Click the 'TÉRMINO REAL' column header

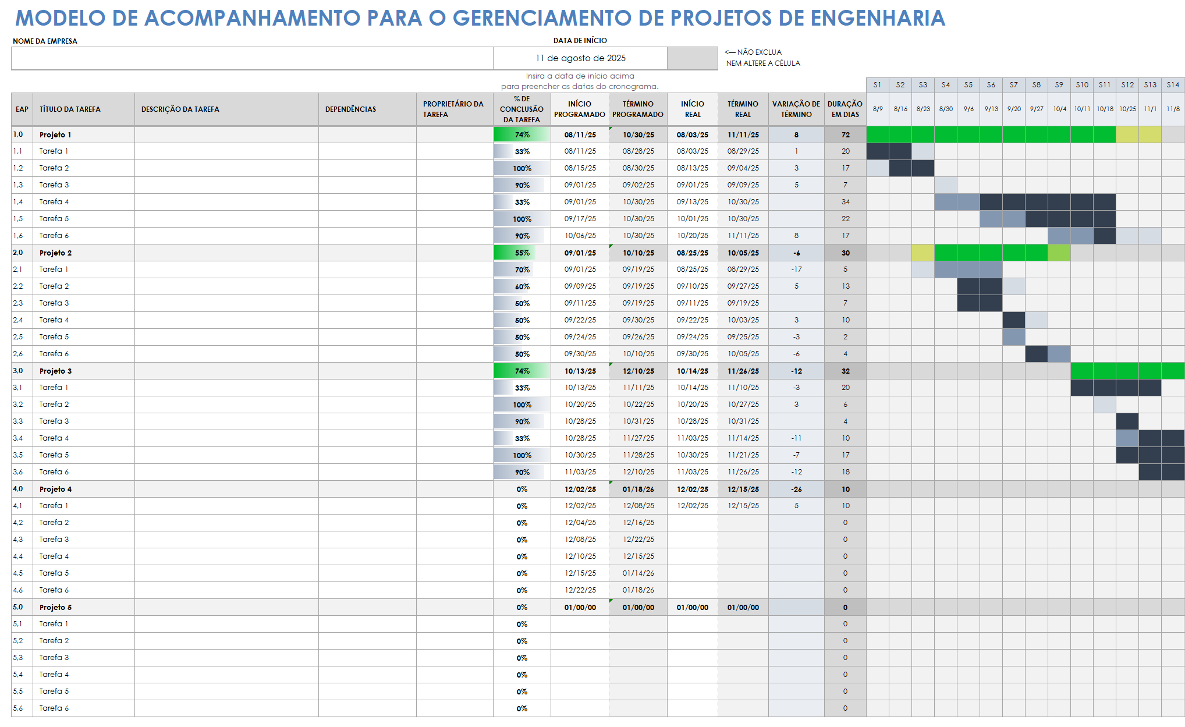(x=743, y=109)
